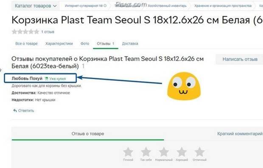Select second rating star 'Так себе'
263x168 pixels.
tap(146, 151)
